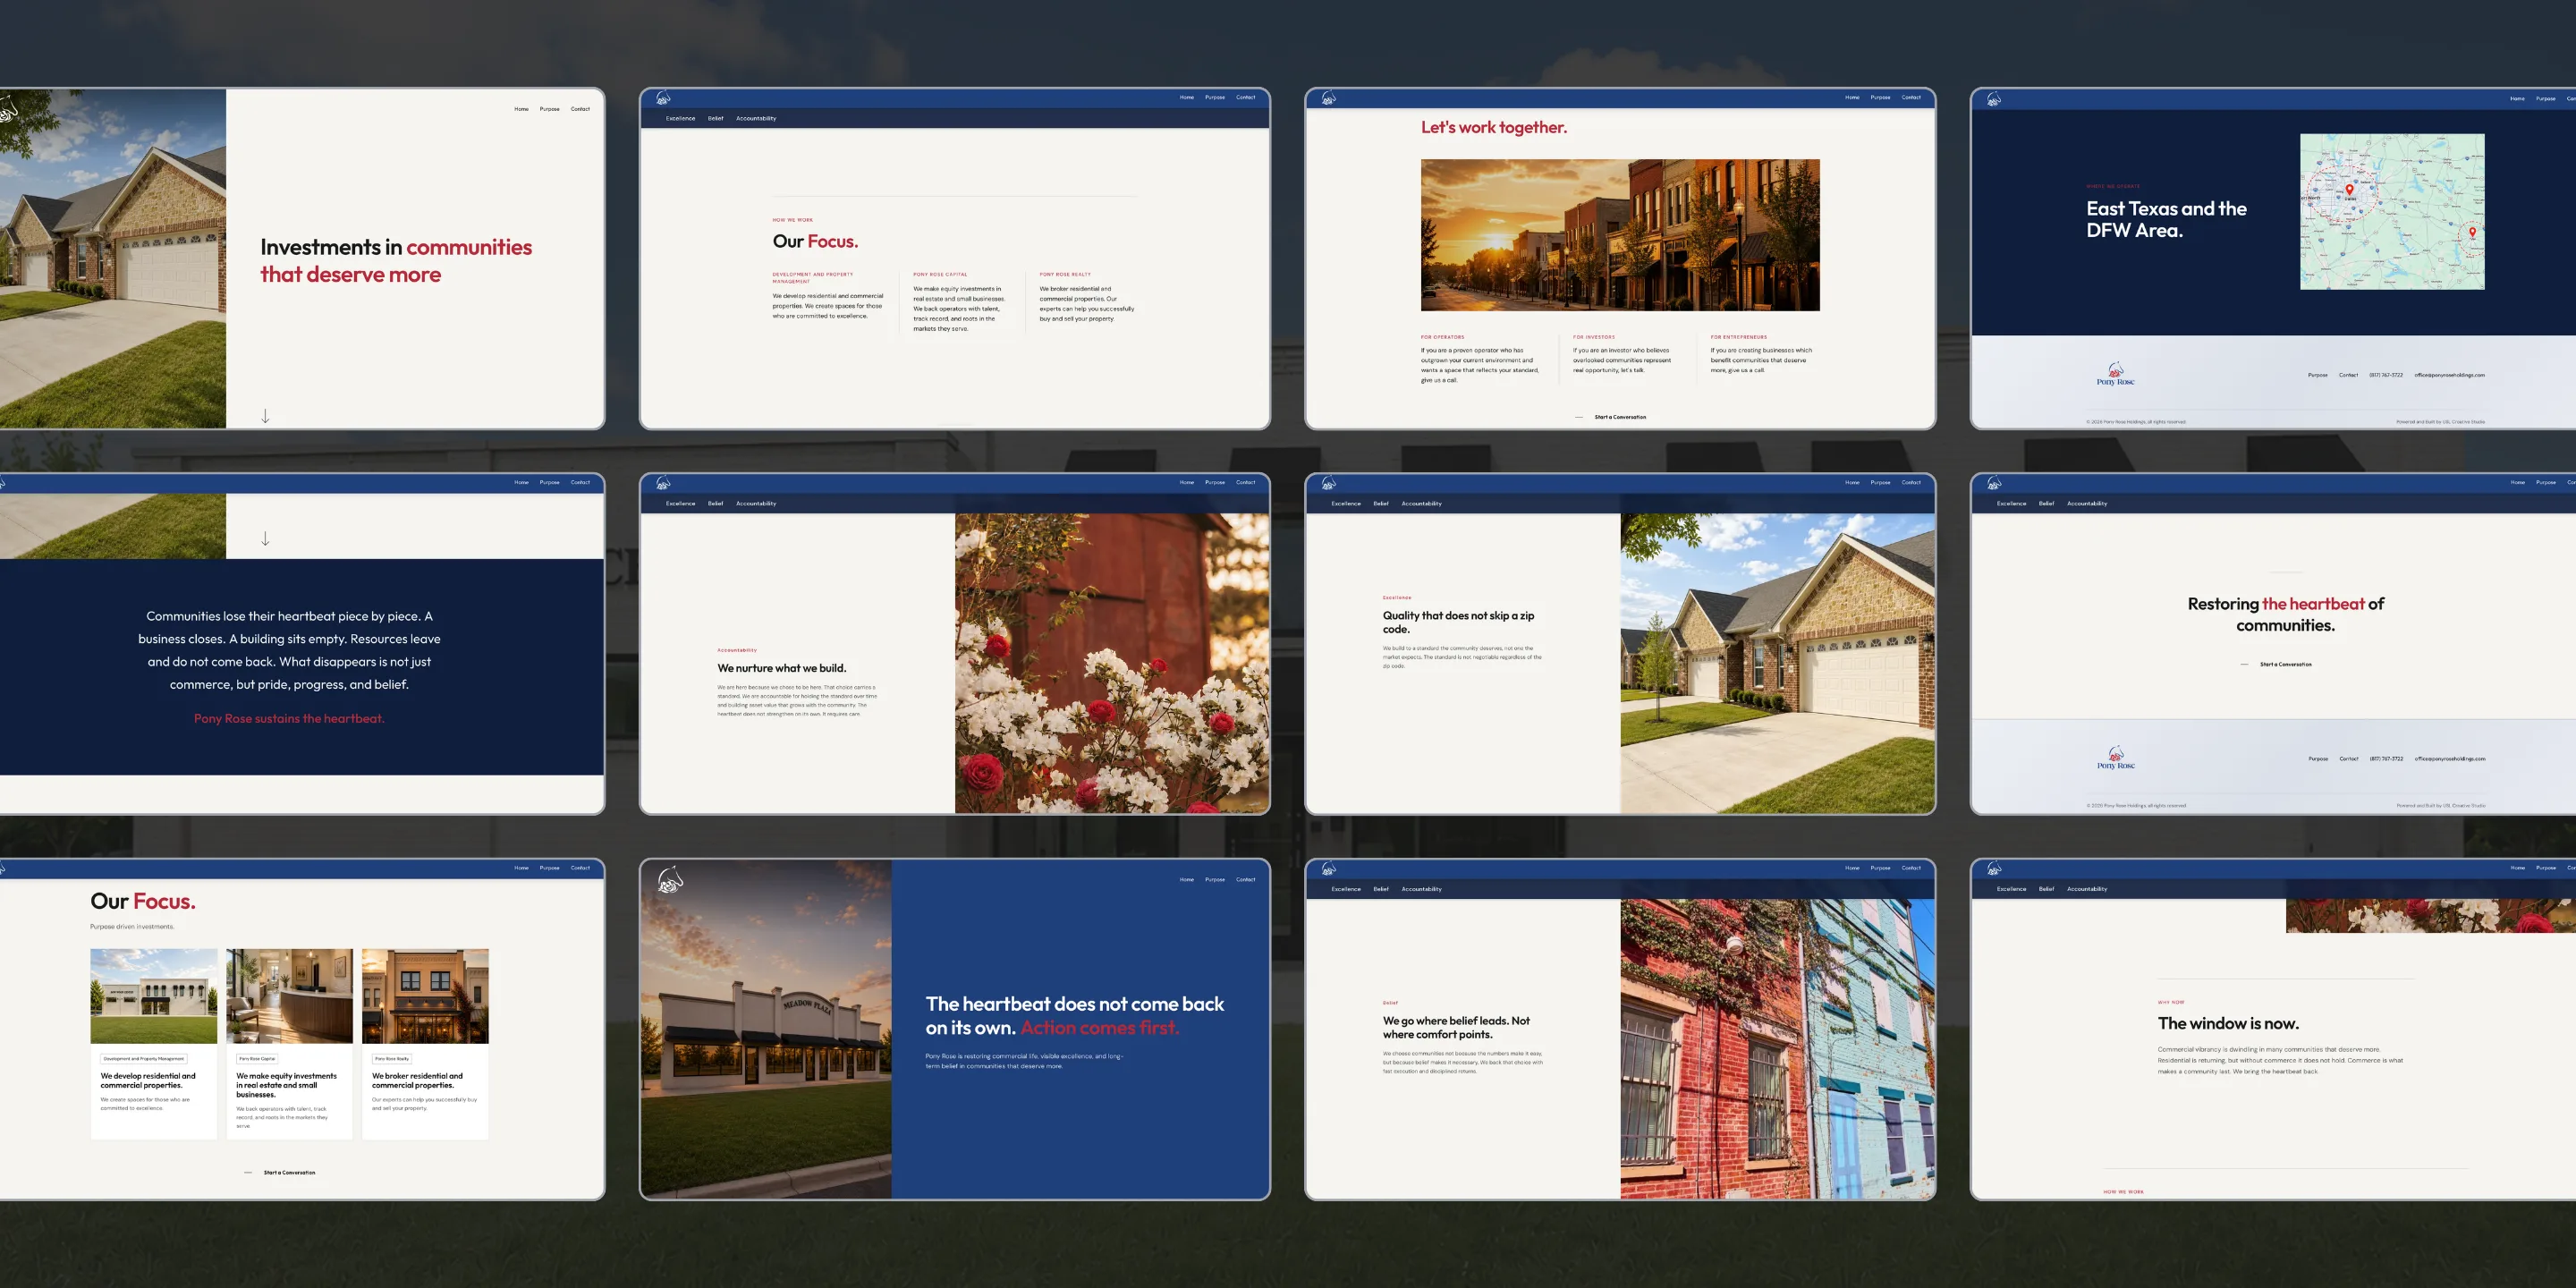
Task: Click Start a Conversation under Restoring the heartbeat
Action: click(x=2285, y=664)
